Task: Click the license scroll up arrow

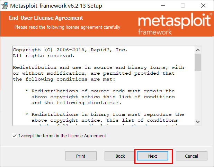Action: click(x=198, y=50)
